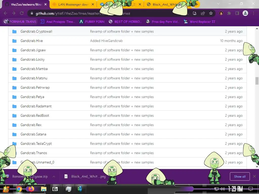Image resolution: width=259 pixels, height=194 pixels.
Task: Close the LAN Messenger tab
Action: coord(93,5)
